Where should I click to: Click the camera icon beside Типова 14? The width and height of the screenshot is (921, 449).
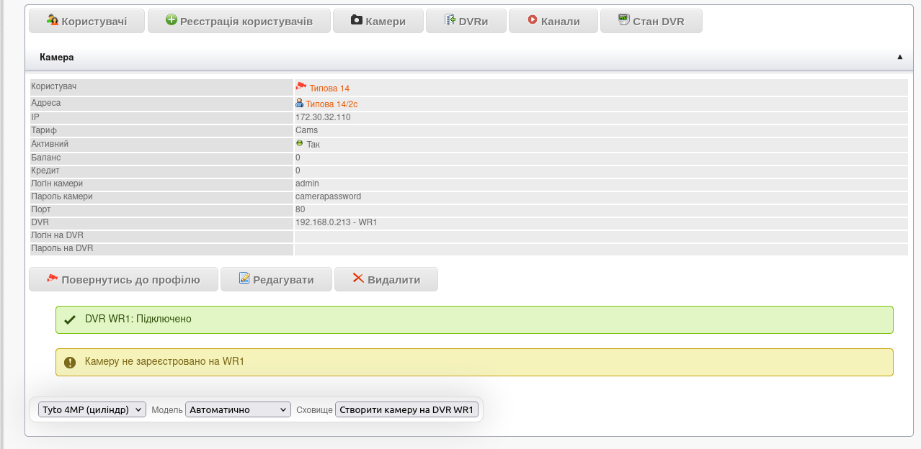click(301, 86)
